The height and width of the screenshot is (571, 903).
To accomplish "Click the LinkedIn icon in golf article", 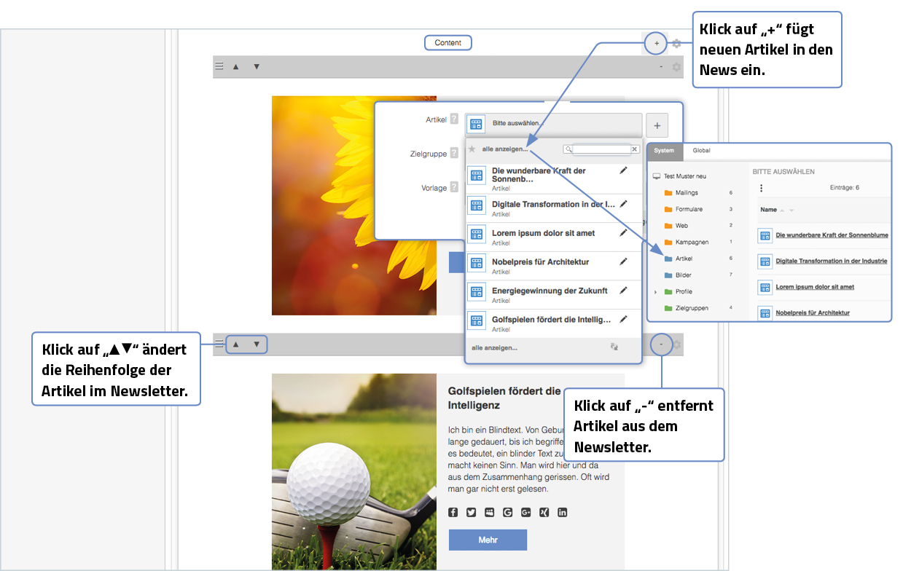I will (562, 512).
